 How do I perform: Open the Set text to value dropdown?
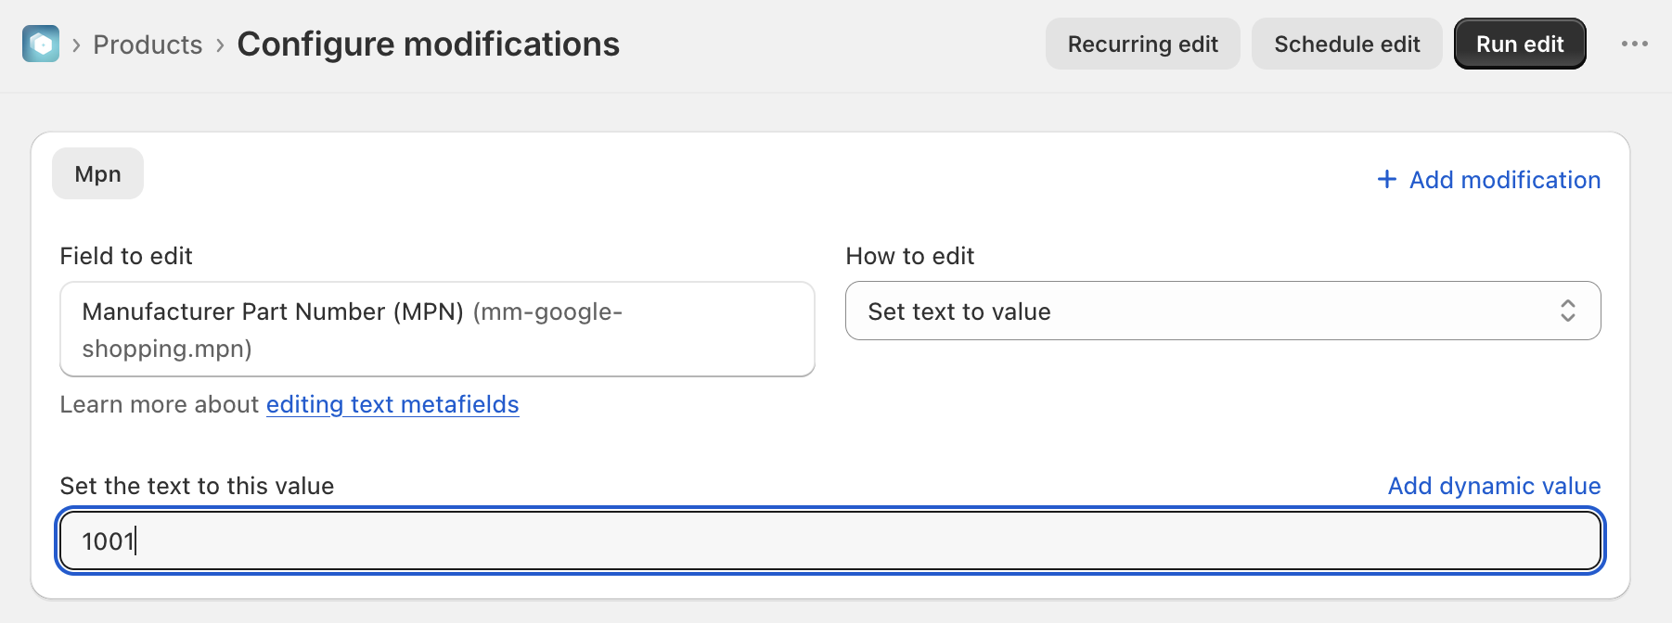tap(1223, 311)
